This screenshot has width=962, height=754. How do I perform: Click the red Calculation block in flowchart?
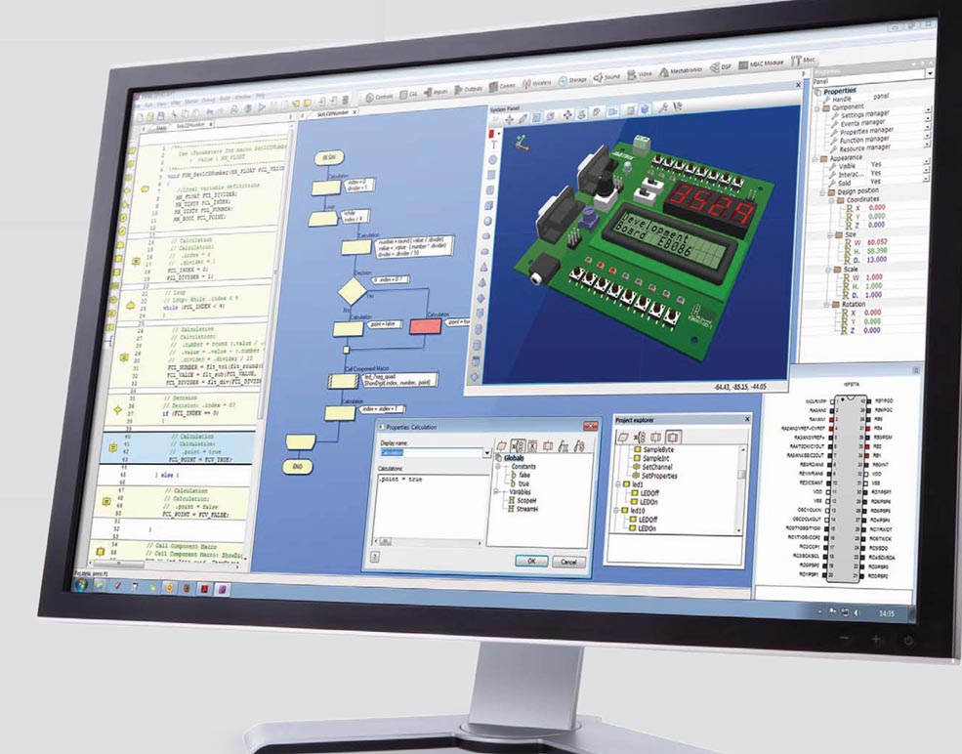[x=425, y=326]
